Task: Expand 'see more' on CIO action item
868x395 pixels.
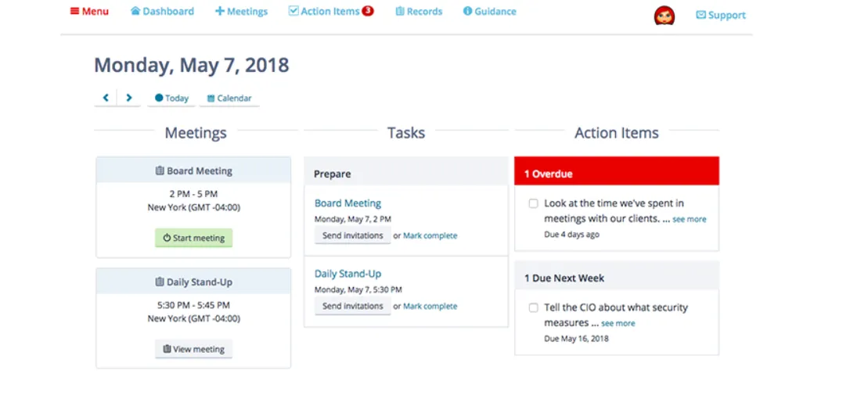Action: coord(618,323)
